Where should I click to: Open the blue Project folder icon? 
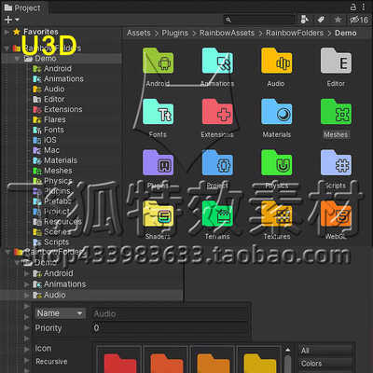pos(217,162)
